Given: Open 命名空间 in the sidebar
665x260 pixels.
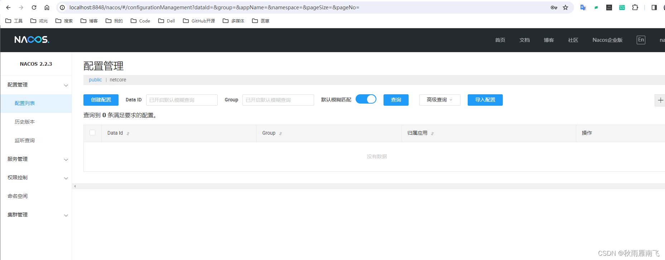Looking at the screenshot, I should pyautogui.click(x=36, y=196).
